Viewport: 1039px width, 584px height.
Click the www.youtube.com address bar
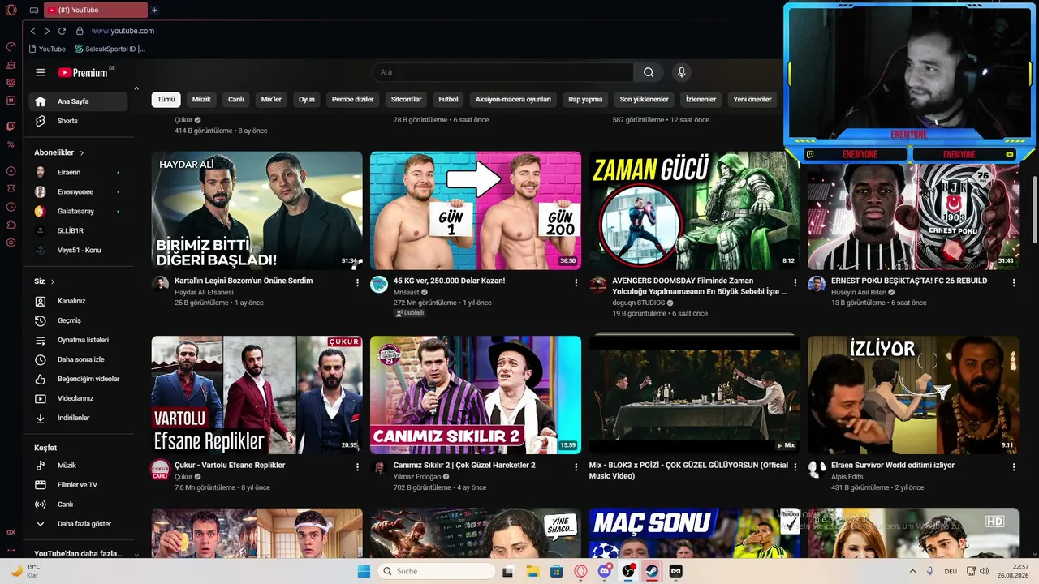(x=123, y=31)
